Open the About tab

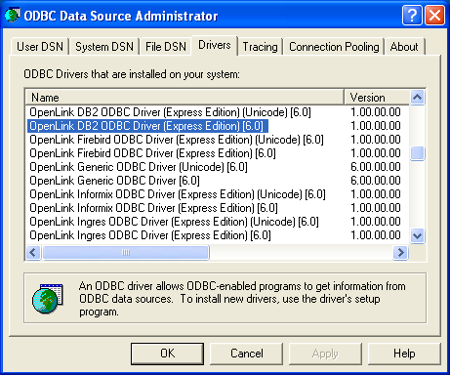[404, 47]
